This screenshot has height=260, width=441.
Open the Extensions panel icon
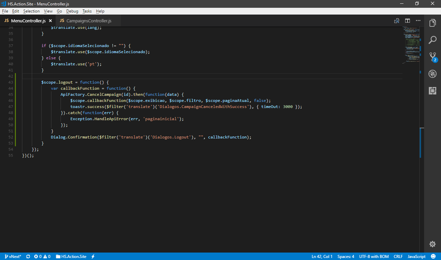click(x=432, y=90)
